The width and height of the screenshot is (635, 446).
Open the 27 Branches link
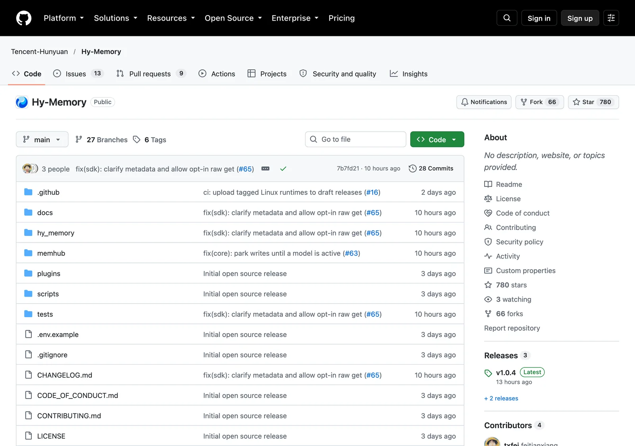coord(102,140)
